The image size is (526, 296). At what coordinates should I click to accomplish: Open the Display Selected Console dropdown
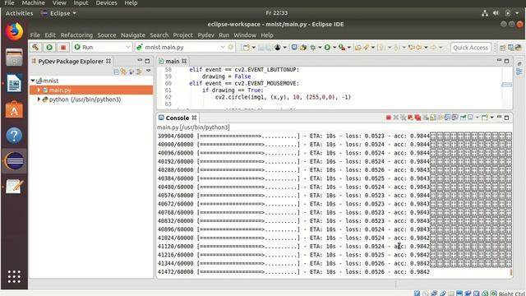pos(477,118)
